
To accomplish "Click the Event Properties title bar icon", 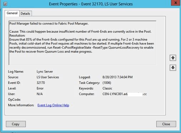I will (x=5, y=4).
